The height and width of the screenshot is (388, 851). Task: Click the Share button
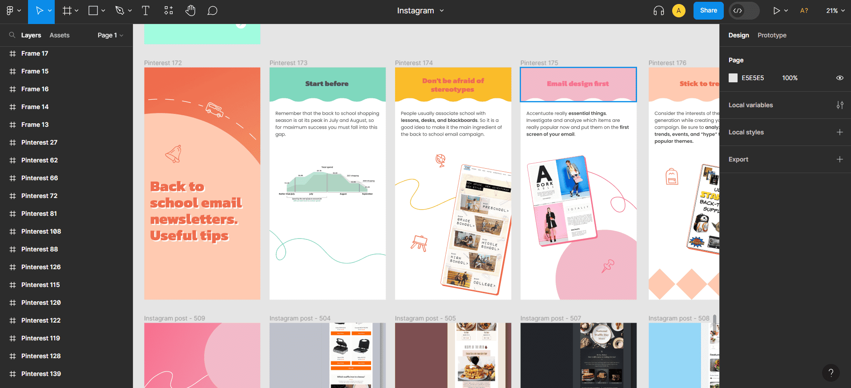coord(709,11)
